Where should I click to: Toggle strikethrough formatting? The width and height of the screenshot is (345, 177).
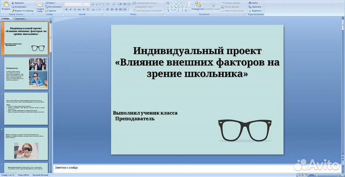click(79, 10)
